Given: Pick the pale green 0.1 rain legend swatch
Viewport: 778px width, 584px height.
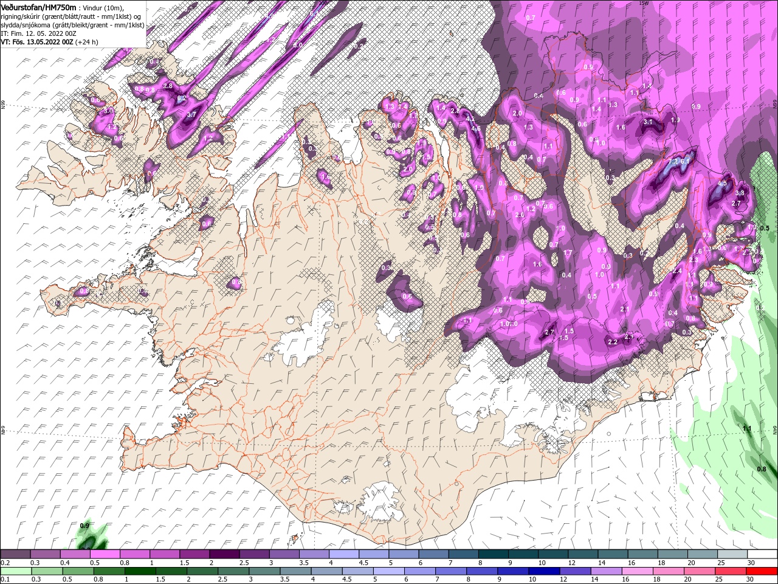Looking at the screenshot, I should click(x=16, y=571).
